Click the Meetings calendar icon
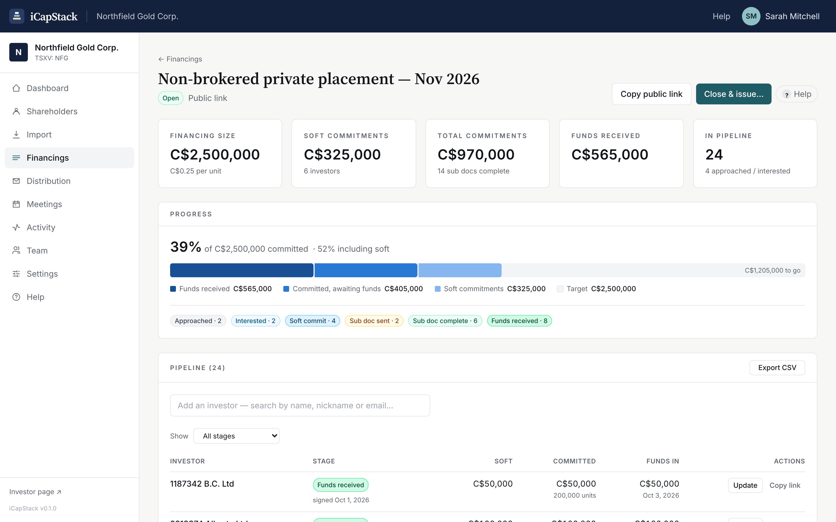836x522 pixels. click(16, 204)
